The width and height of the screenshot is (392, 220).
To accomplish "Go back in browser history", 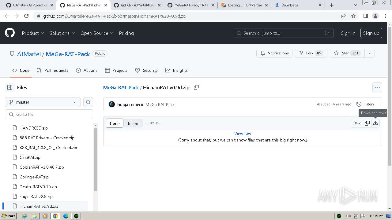I will pos(7,16).
